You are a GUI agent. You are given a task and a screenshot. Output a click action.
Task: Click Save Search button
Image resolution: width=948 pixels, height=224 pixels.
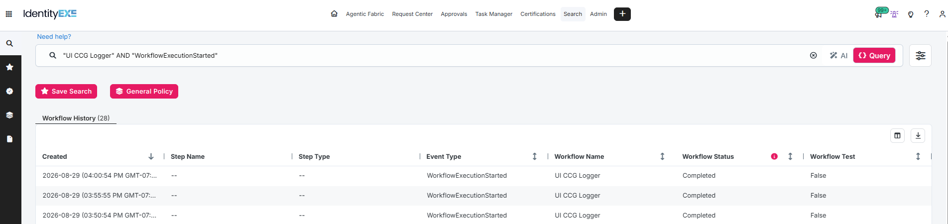point(66,92)
